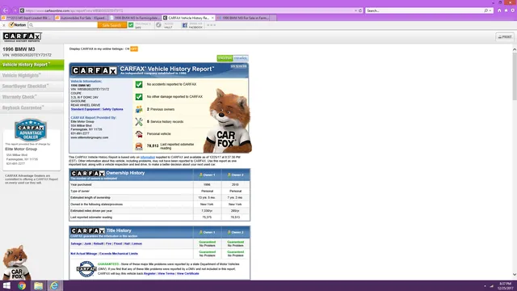Open the Salvage title link
Viewport: 517px width, 291px height.
[76, 244]
